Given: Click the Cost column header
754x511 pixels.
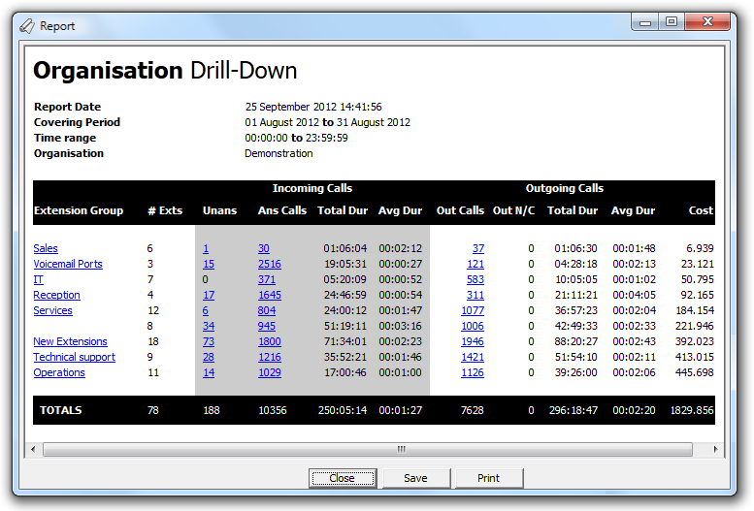Looking at the screenshot, I should tap(701, 210).
